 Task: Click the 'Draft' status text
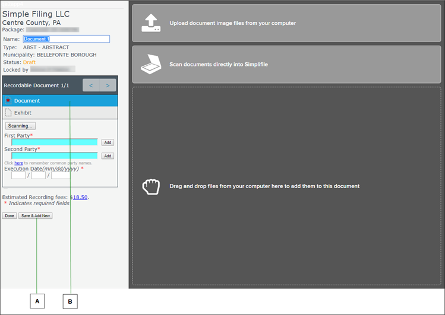pos(29,62)
